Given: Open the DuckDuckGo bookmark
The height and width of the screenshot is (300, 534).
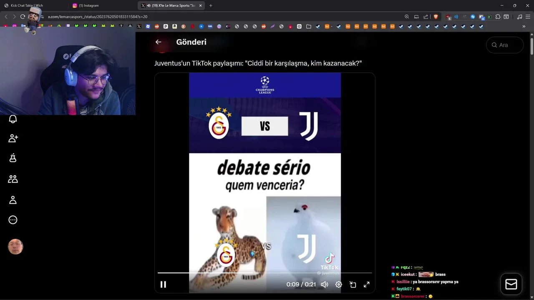Looking at the screenshot, I should [x=183, y=26].
